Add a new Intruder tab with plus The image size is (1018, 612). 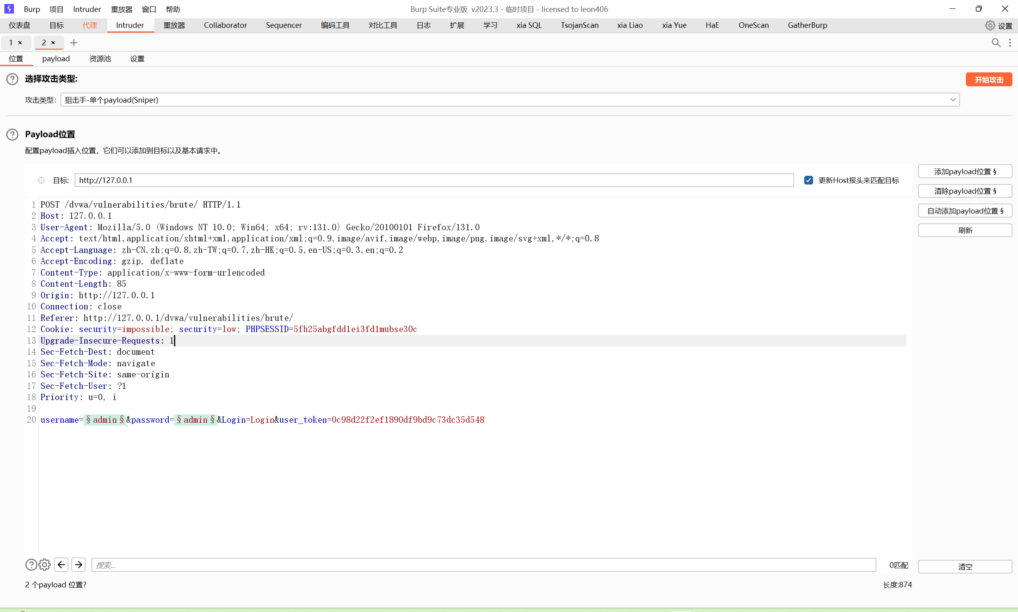[x=74, y=43]
